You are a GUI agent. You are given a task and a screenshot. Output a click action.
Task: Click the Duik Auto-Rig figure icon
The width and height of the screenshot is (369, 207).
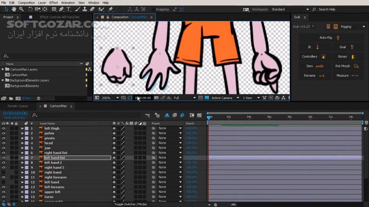[x=338, y=37]
